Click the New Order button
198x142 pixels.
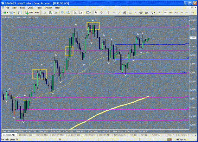coord(32,13)
